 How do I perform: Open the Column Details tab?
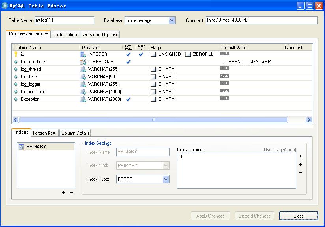[x=75, y=133]
